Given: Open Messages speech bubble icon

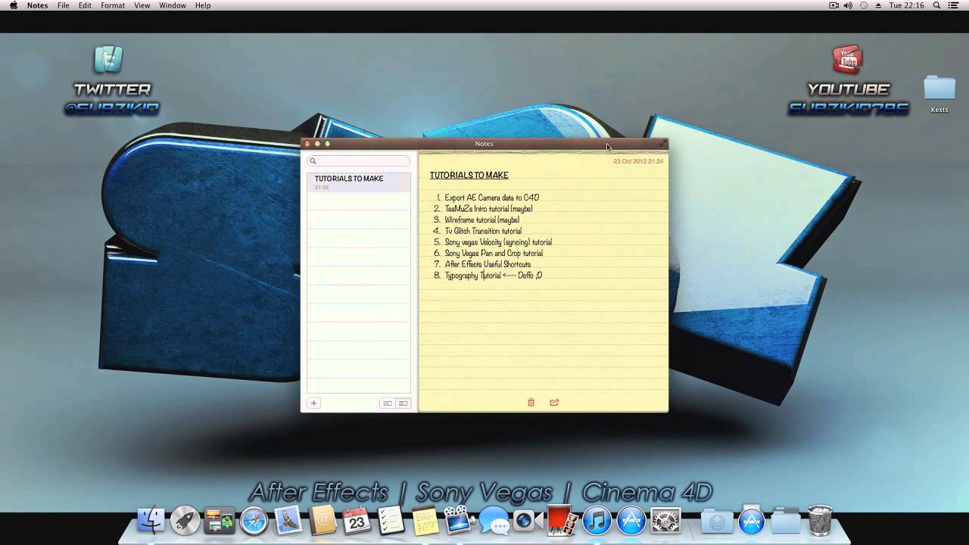Looking at the screenshot, I should click(x=494, y=521).
